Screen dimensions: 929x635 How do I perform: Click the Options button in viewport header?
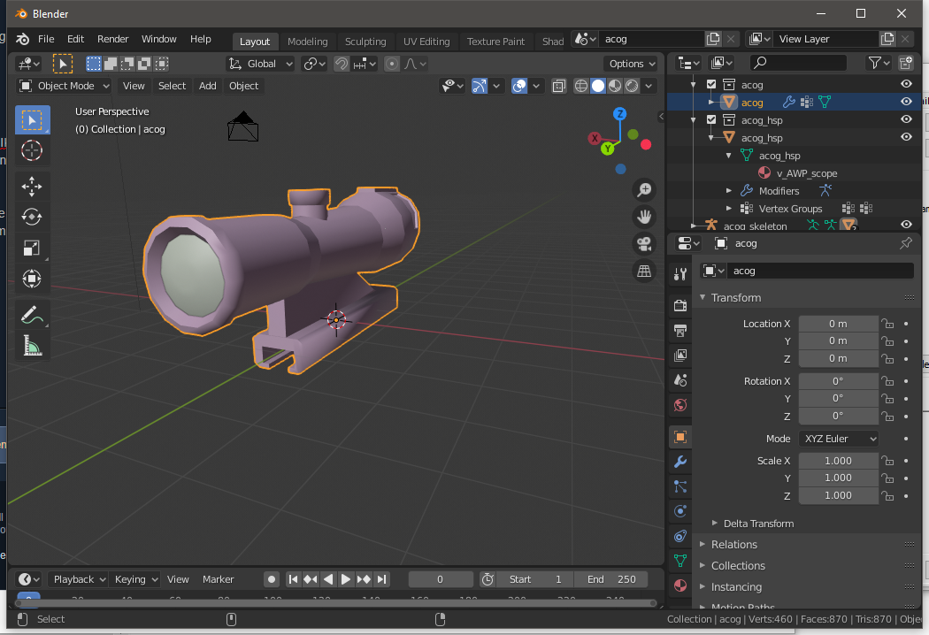[x=631, y=64]
